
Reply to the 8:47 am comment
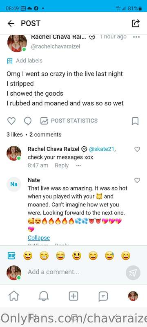tap(62, 166)
